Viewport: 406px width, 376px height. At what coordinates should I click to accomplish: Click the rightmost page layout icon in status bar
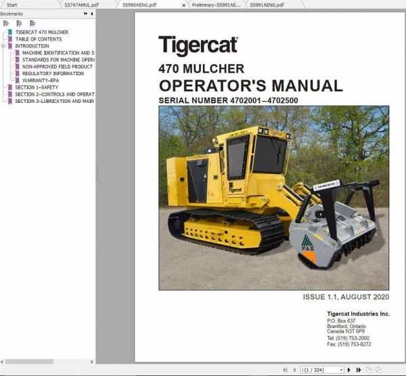[x=378, y=370]
